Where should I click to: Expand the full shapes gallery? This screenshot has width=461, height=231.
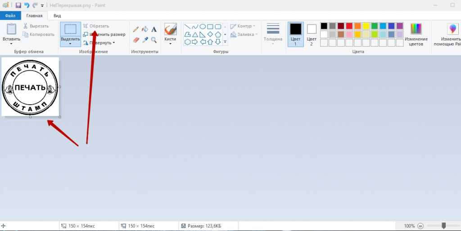coord(225,42)
